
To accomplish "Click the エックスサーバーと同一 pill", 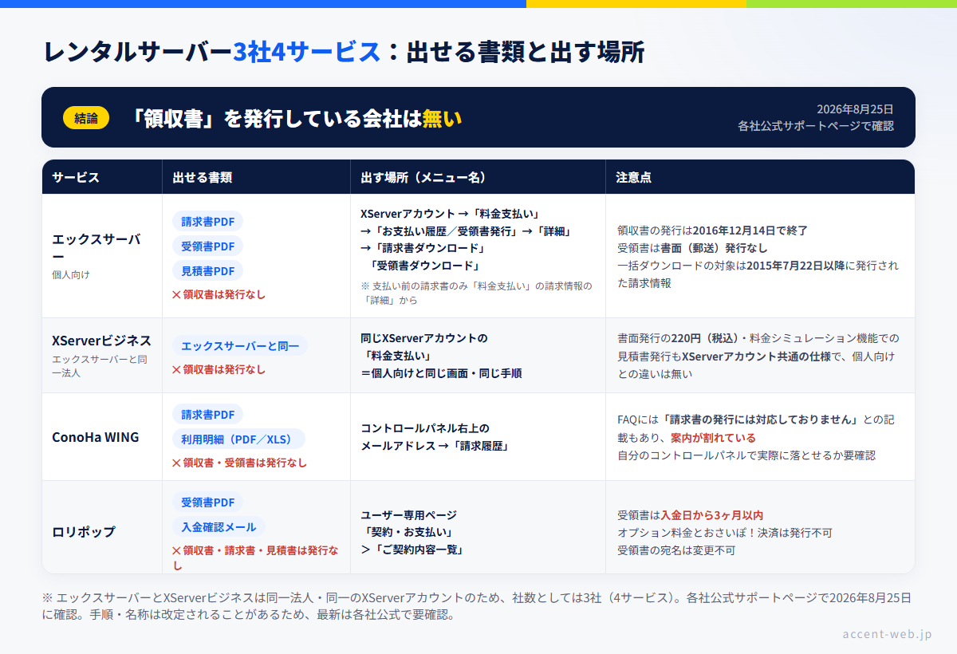I will point(239,346).
